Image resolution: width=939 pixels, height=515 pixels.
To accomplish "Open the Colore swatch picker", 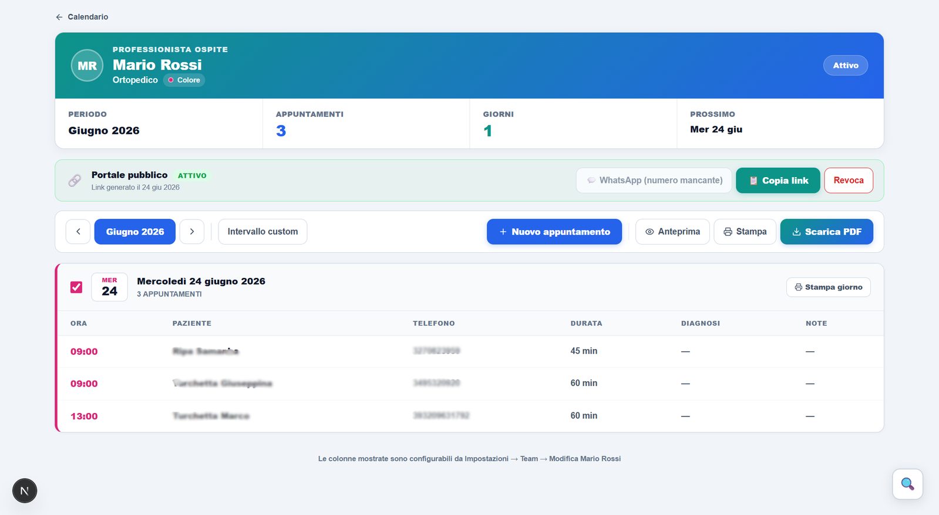I will point(184,80).
